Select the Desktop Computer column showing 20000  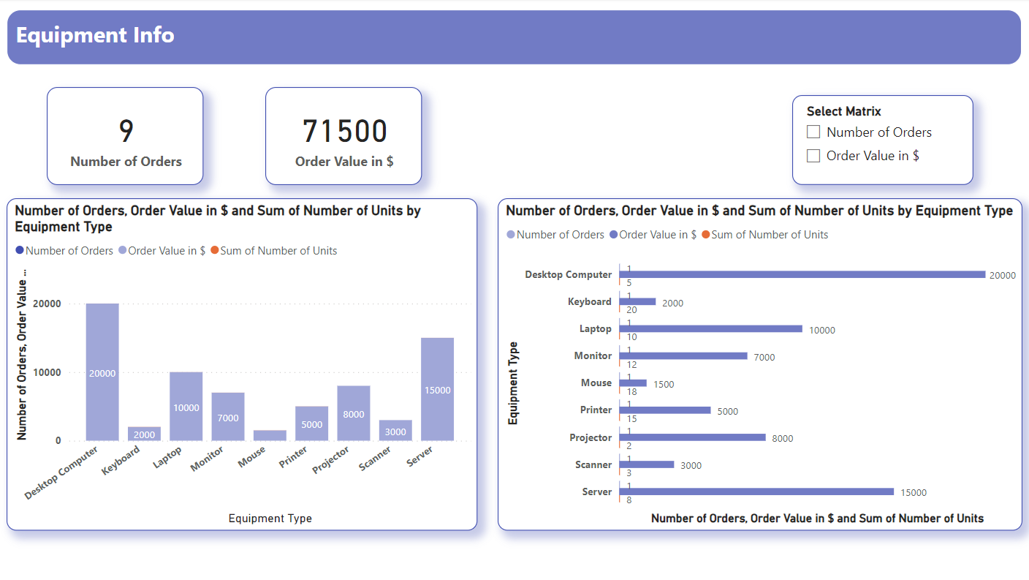pyautogui.click(x=102, y=373)
